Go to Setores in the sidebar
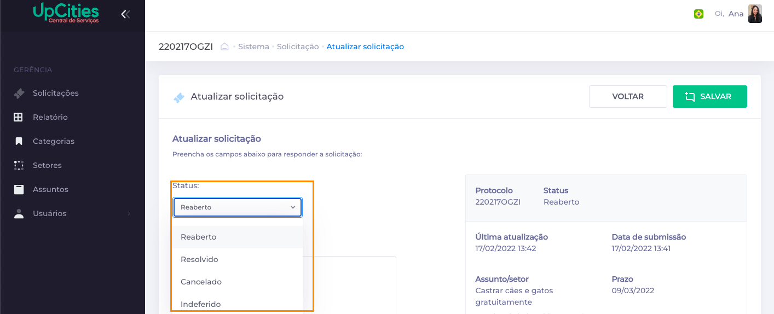 [x=47, y=165]
